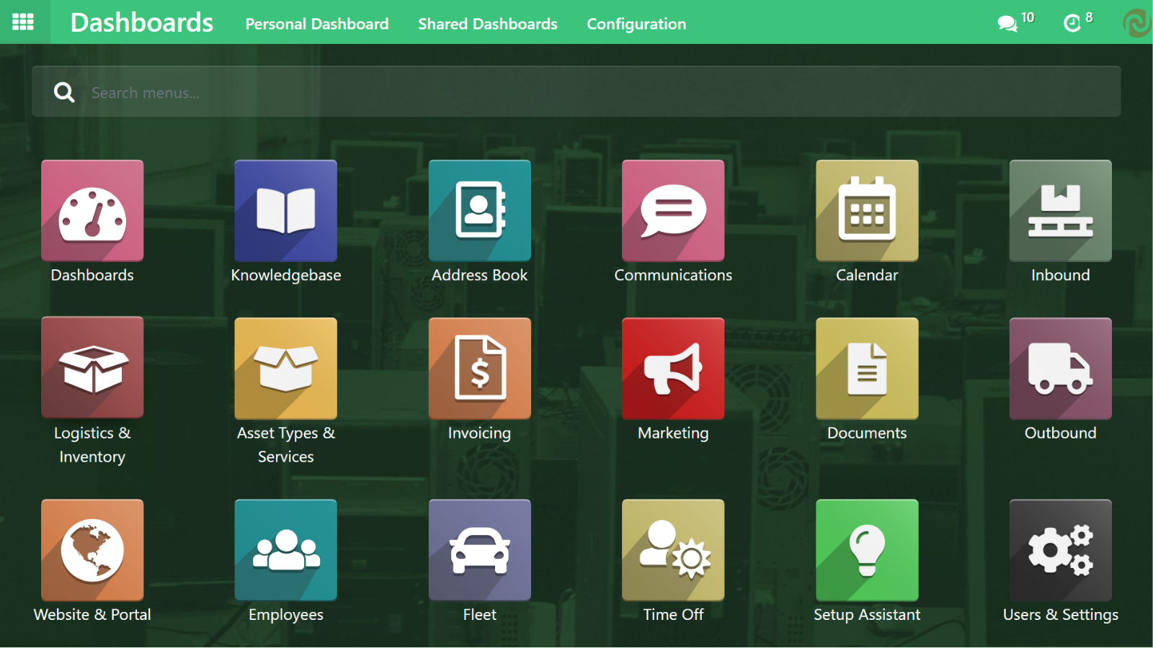Open the Time Off app
Image resolution: width=1153 pixels, height=648 pixels.
pyautogui.click(x=673, y=550)
